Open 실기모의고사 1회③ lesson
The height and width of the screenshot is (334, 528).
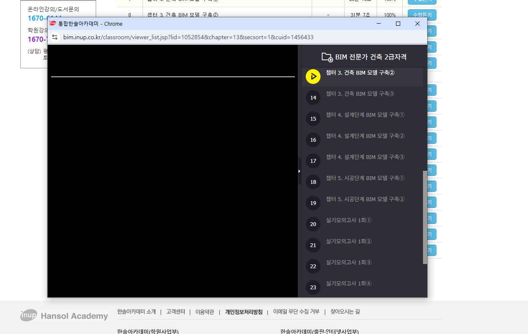pyautogui.click(x=349, y=262)
